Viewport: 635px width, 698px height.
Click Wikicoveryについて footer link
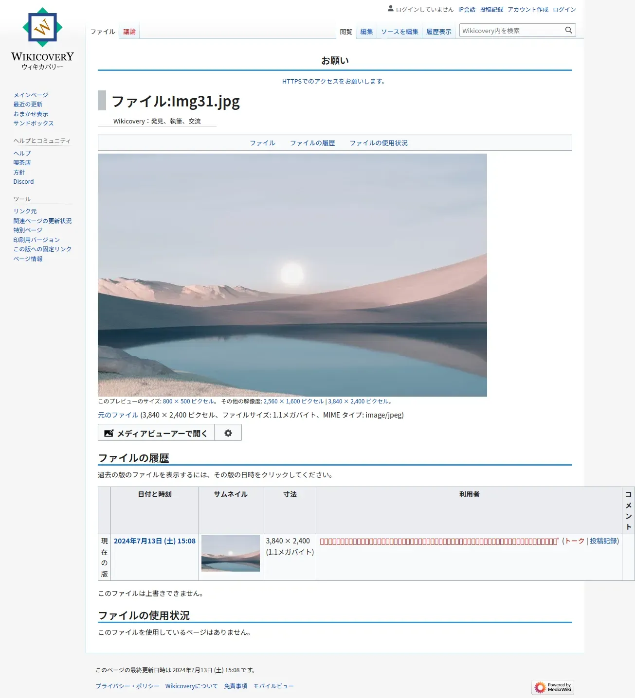[x=192, y=686]
